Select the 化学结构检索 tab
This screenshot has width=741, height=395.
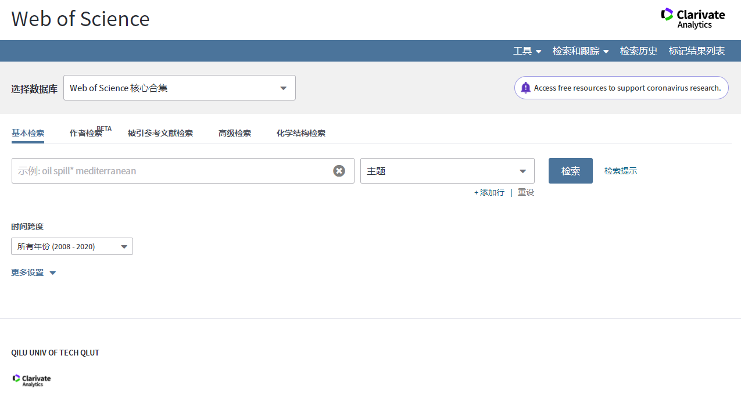pyautogui.click(x=301, y=133)
